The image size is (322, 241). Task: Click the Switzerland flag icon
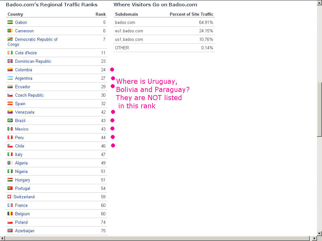(x=9, y=196)
